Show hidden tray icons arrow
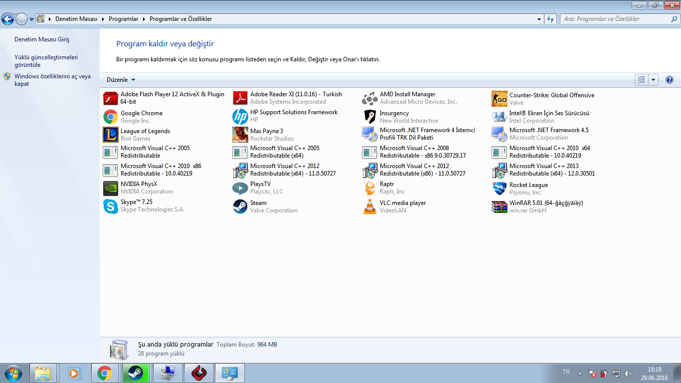 tap(580, 373)
